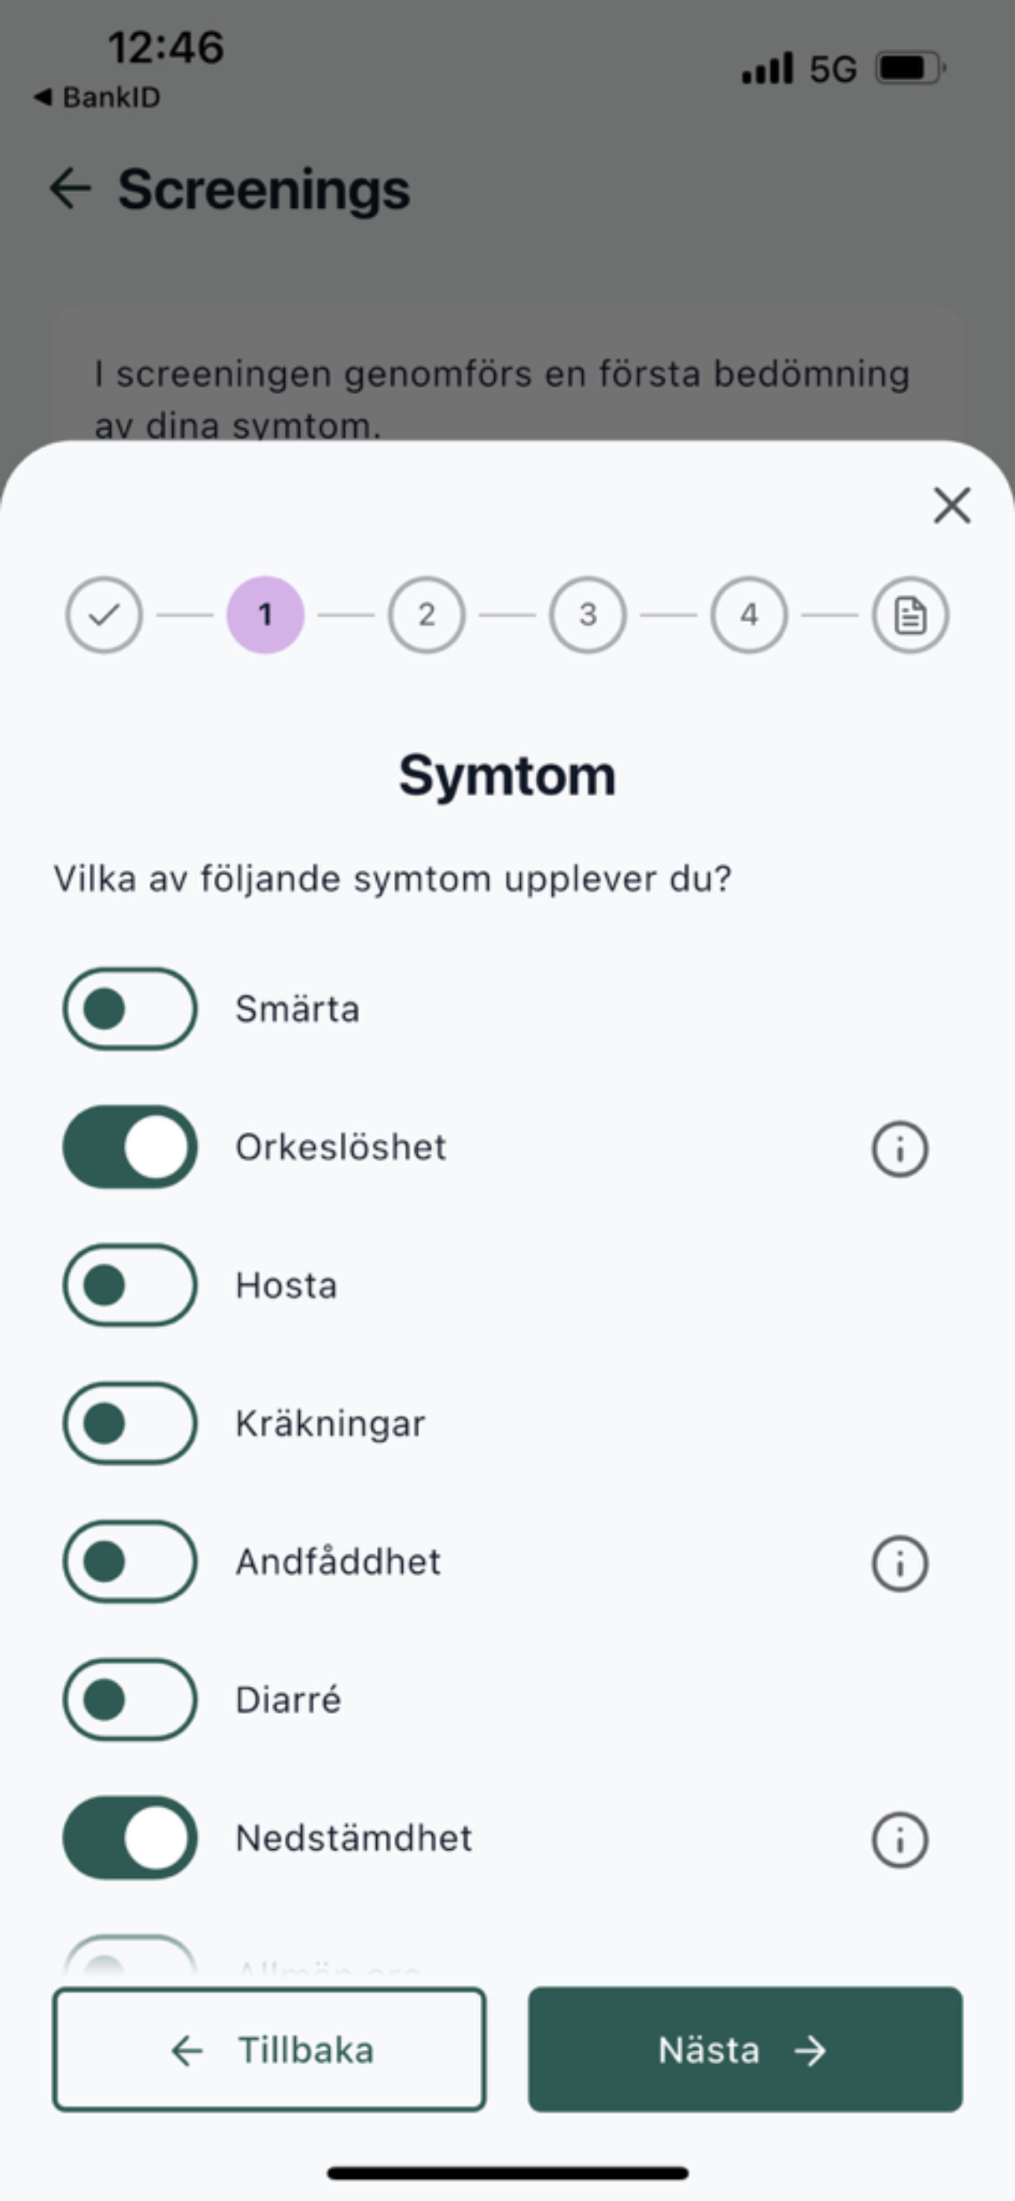Enable the Smärta toggle

pyautogui.click(x=130, y=1008)
